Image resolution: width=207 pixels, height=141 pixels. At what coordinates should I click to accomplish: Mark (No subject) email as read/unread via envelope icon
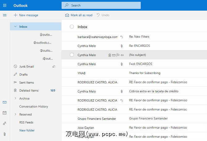coord(114,55)
